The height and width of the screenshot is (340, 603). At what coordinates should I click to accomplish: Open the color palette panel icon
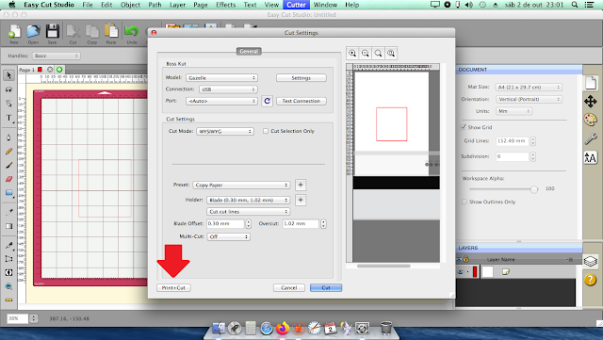coord(591,120)
